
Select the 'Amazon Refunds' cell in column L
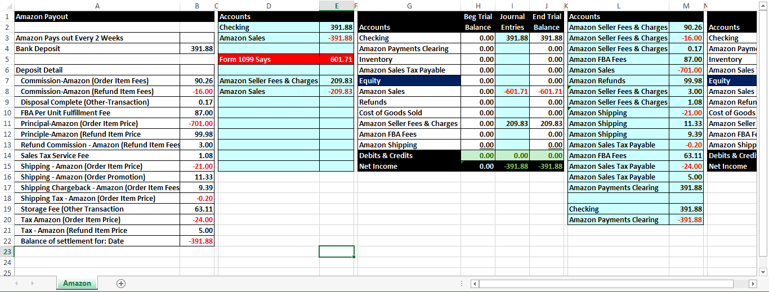618,80
